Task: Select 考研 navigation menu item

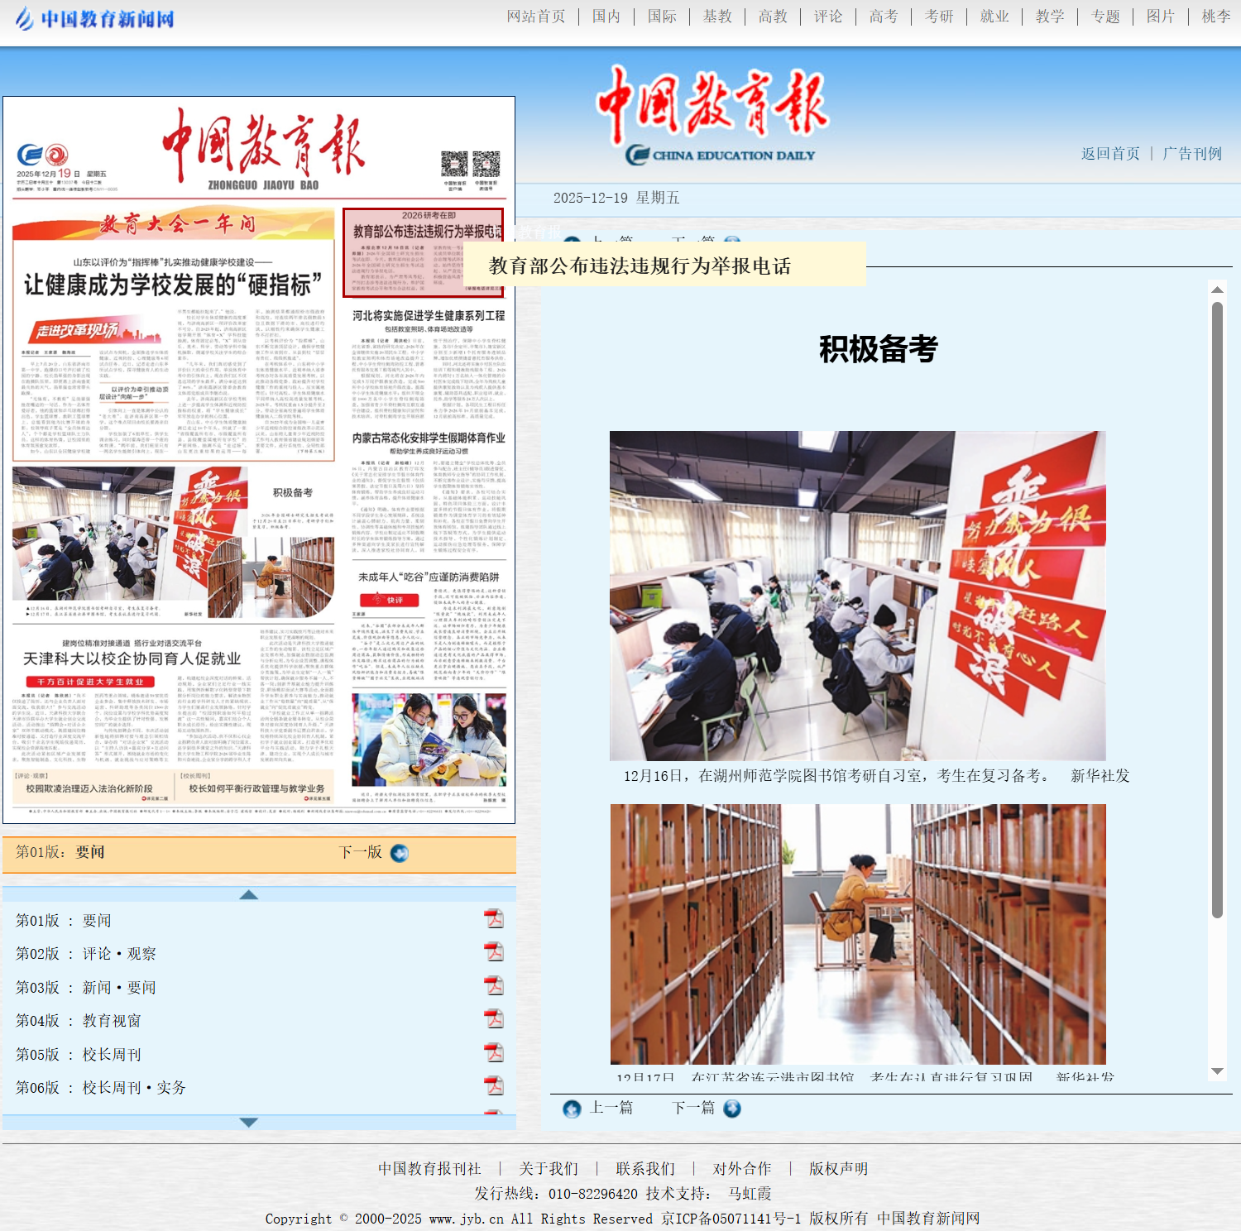Action: click(x=938, y=17)
